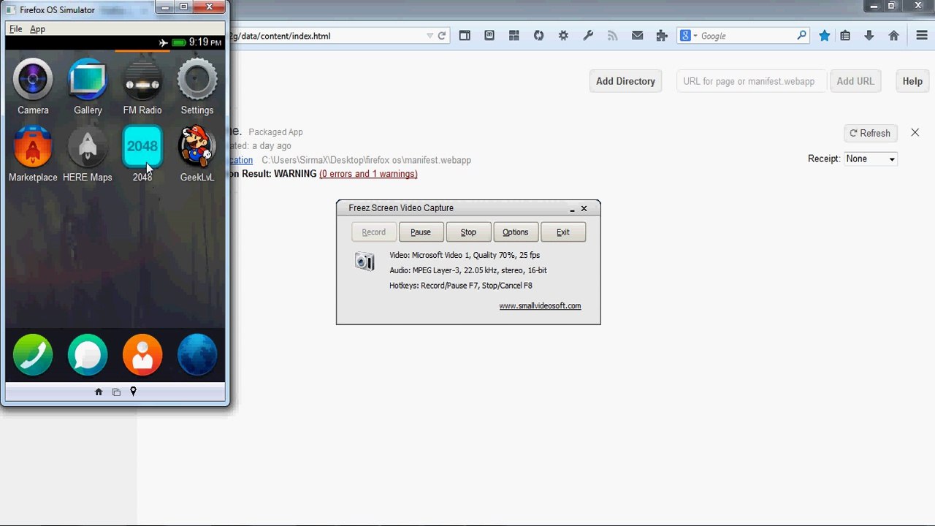Click the simulator geolocation pin icon
This screenshot has width=935, height=526.
(x=133, y=392)
